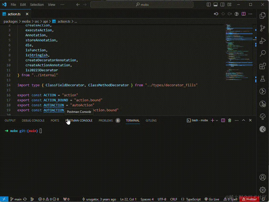Switch to the OUTPUT panel tab
Viewport: 269px width, 202px height.
click(10, 120)
